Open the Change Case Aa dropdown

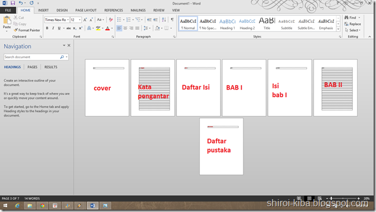pyautogui.click(x=100, y=20)
